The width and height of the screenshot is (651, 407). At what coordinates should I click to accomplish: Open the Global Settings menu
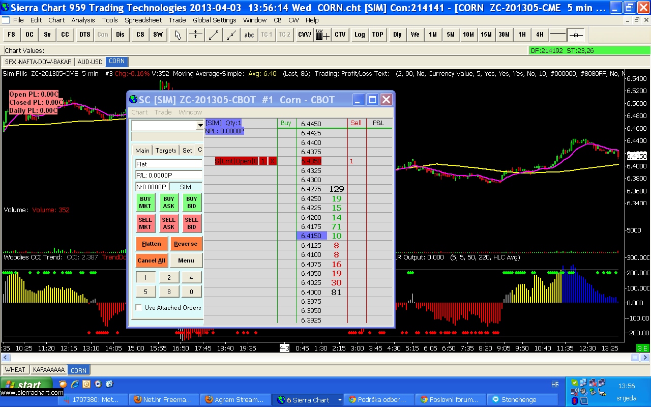click(215, 20)
